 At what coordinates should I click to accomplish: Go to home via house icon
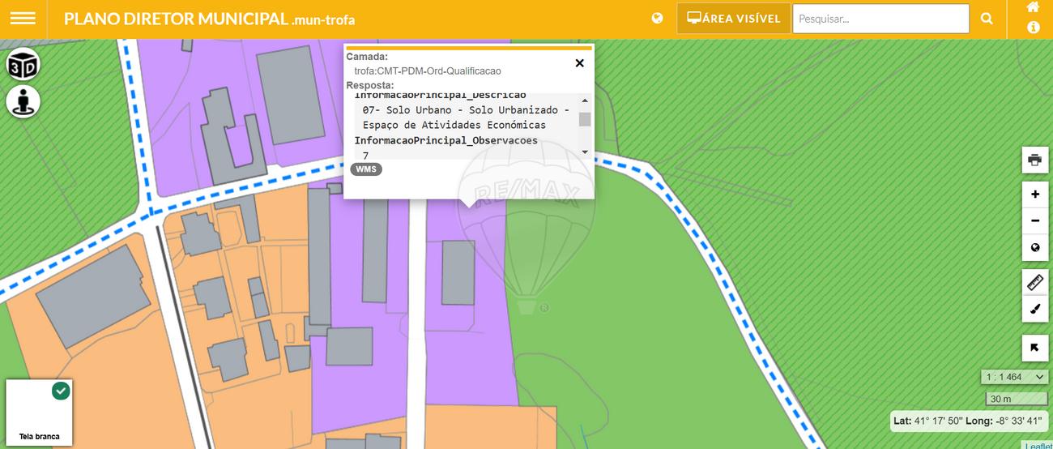point(1033,7)
